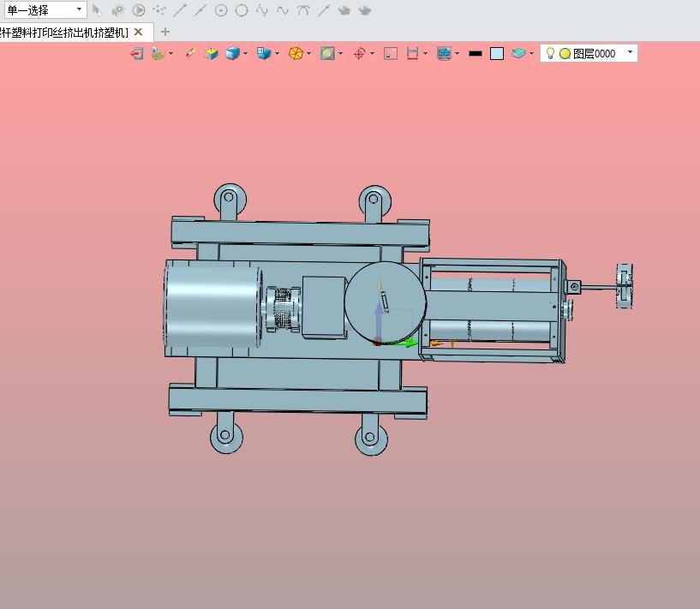Click the red dimension bracket icon

pos(412,54)
